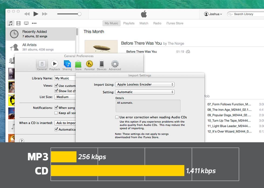The image size is (264, 188).
Task: Click the cloud status icon beside 51:19
Action: coord(188,52)
